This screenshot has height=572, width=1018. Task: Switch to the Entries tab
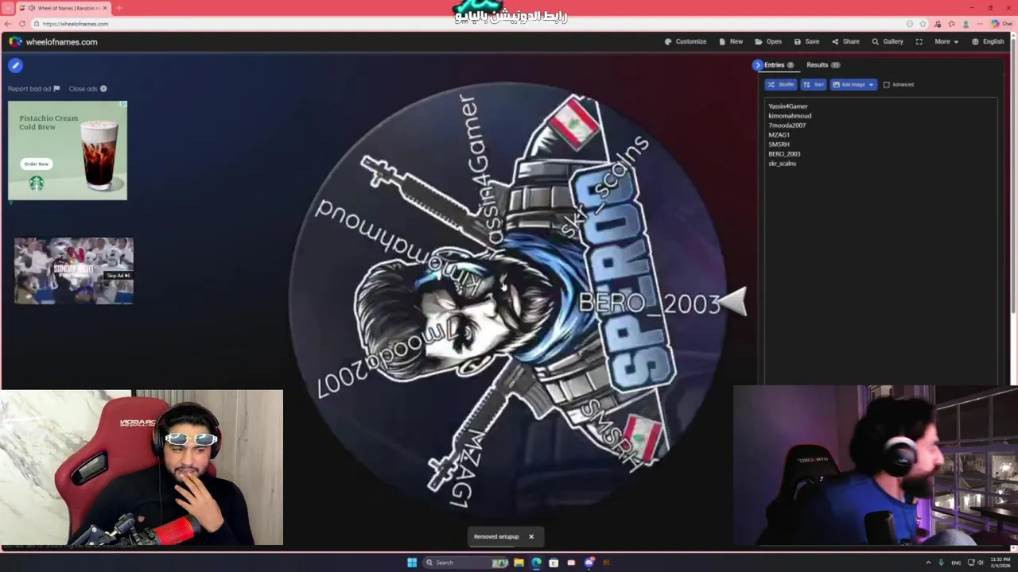(x=779, y=65)
